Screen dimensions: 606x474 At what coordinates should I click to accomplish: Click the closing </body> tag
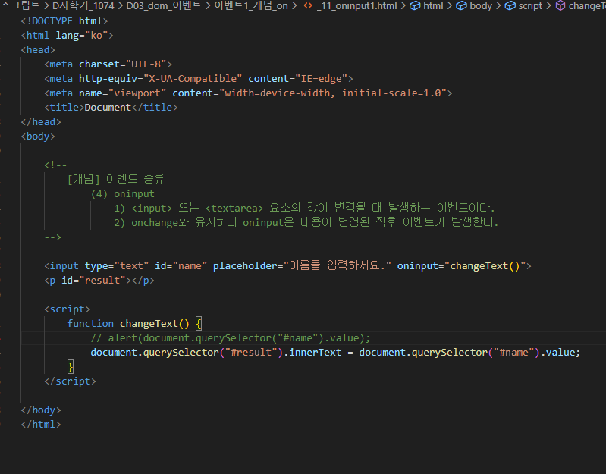pos(41,410)
